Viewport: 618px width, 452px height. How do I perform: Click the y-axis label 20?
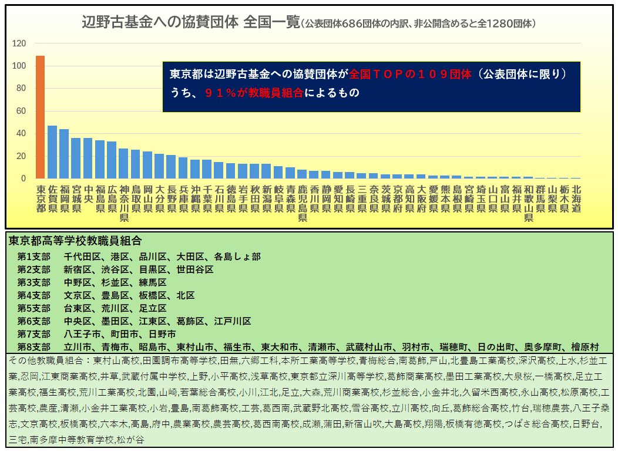pyautogui.click(x=21, y=156)
